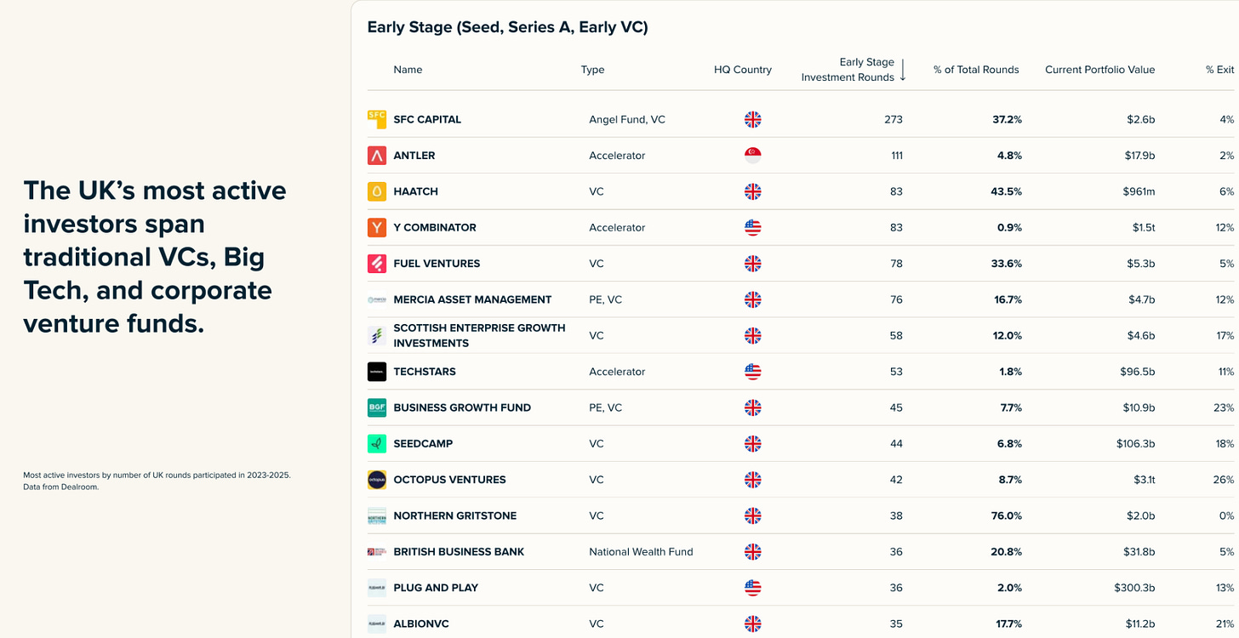Click the AlbionVC investor name

click(421, 624)
